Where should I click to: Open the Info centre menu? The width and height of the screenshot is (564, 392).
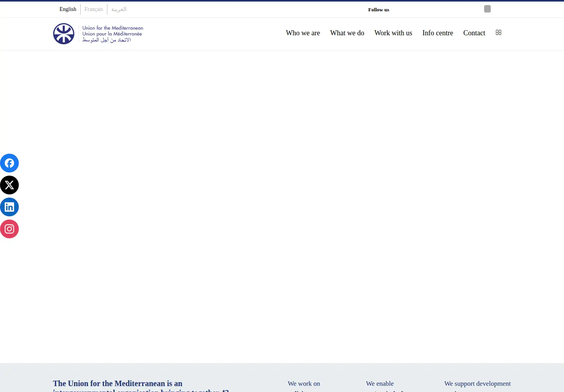[x=437, y=33]
